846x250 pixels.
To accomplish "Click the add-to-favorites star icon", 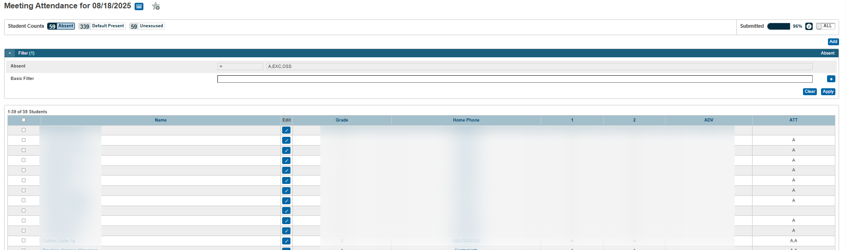I will coord(156,6).
